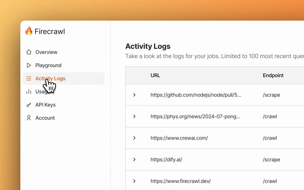Click the Usage bar chart icon
The image size is (304, 190).
tap(29, 92)
